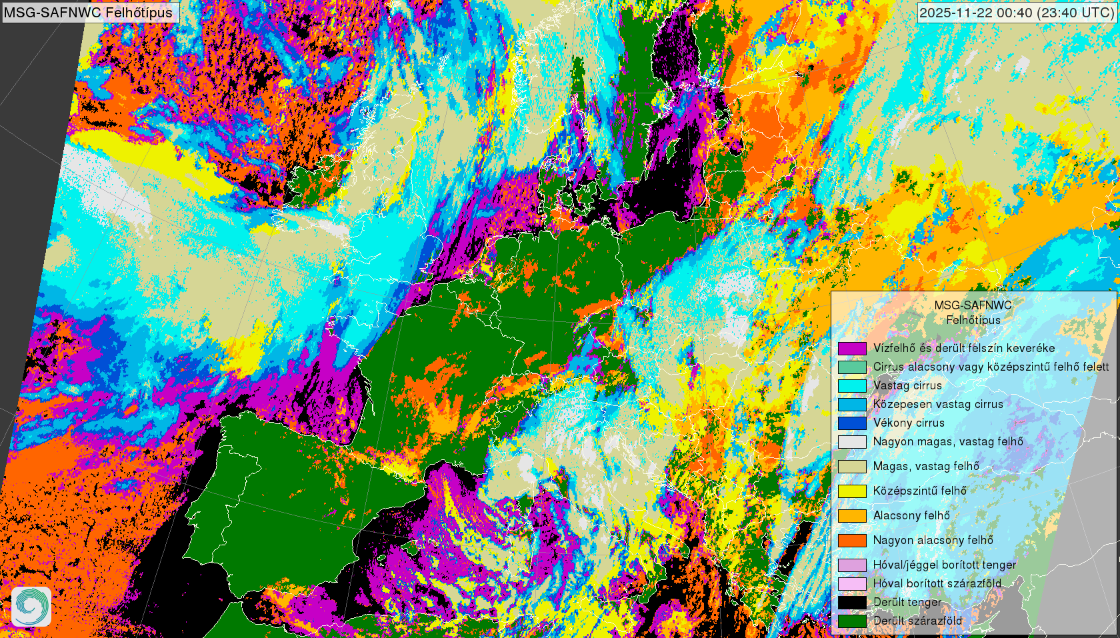Click the beige Magas, vastag felhő swatch

click(851, 466)
